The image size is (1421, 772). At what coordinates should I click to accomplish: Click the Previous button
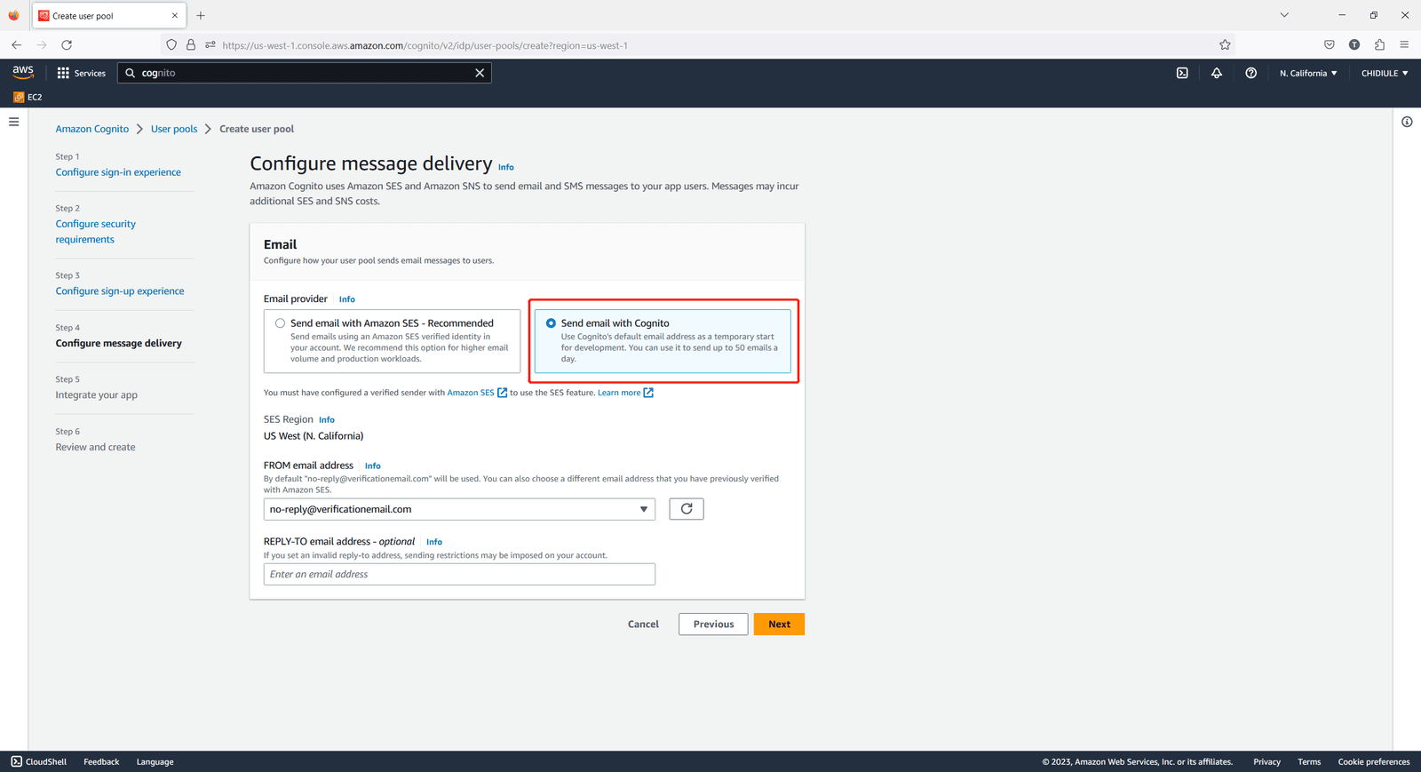(x=713, y=625)
